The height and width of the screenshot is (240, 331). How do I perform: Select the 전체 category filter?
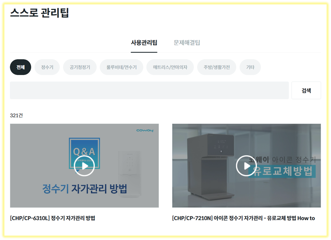pos(20,67)
